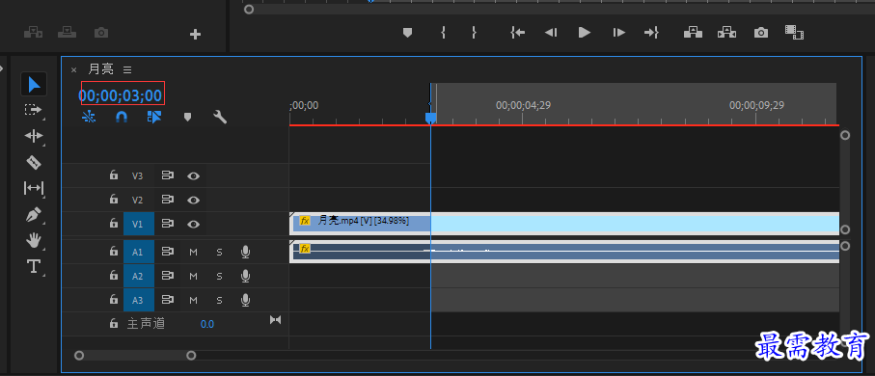Toggle V1 track targeting
This screenshot has height=376, width=875.
[137, 224]
